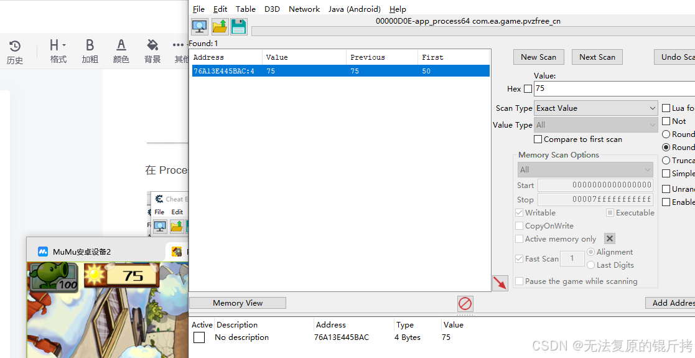The width and height of the screenshot is (695, 358).
Task: Tick the Active box for address row
Action: [199, 337]
